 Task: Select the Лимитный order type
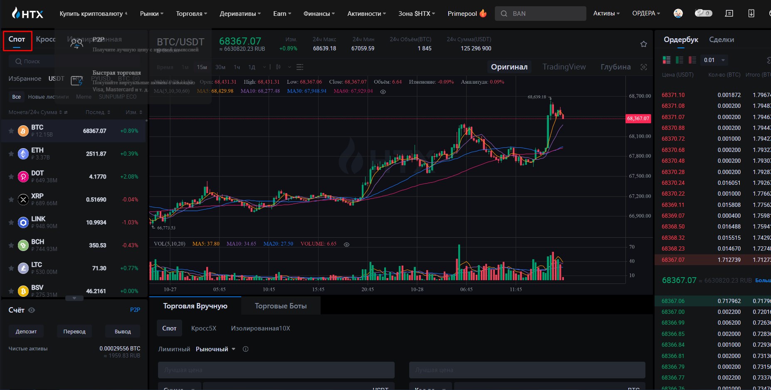pos(174,349)
